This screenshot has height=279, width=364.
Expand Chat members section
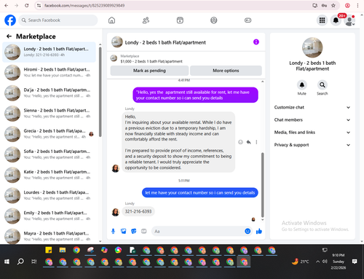312,120
